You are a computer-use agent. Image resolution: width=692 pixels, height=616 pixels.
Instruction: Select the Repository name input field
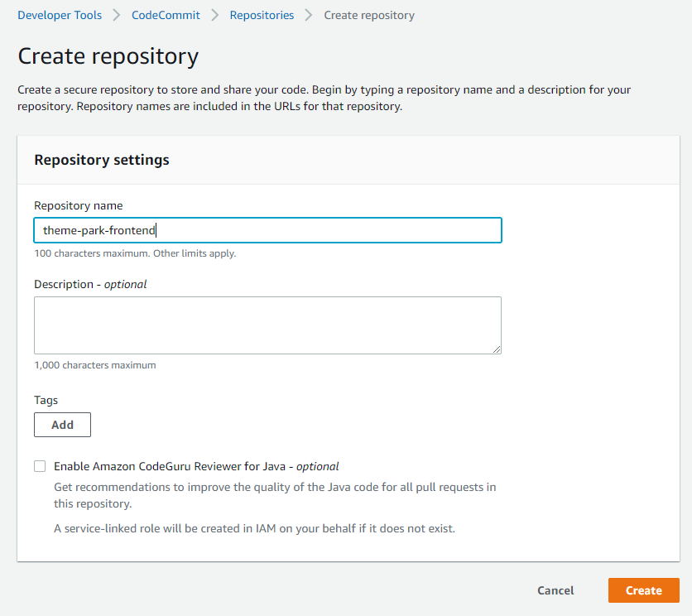coord(267,229)
